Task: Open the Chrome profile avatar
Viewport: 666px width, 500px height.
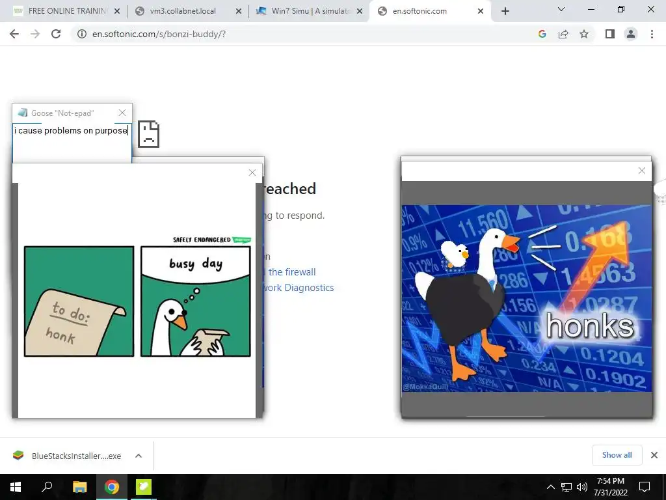Action: pos(631,34)
